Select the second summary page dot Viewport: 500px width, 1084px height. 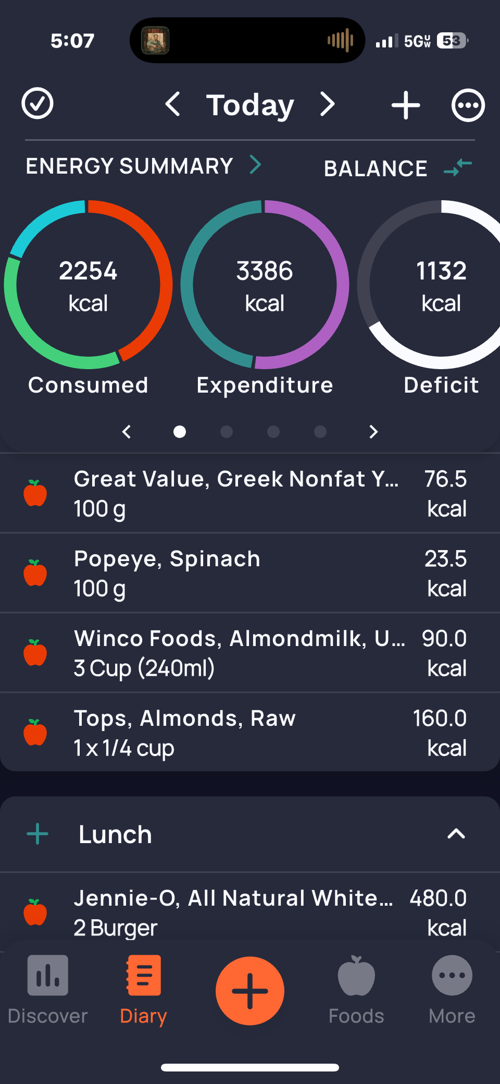[x=227, y=432]
